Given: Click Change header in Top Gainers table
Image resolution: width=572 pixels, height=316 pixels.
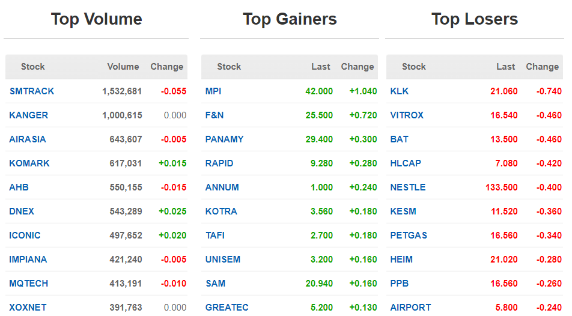Looking at the screenshot, I should click(x=357, y=67).
